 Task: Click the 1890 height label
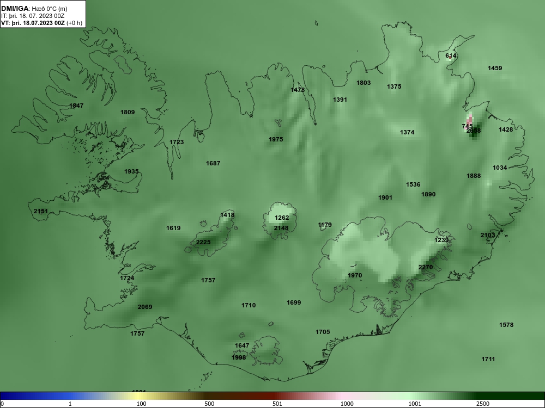pos(428,195)
